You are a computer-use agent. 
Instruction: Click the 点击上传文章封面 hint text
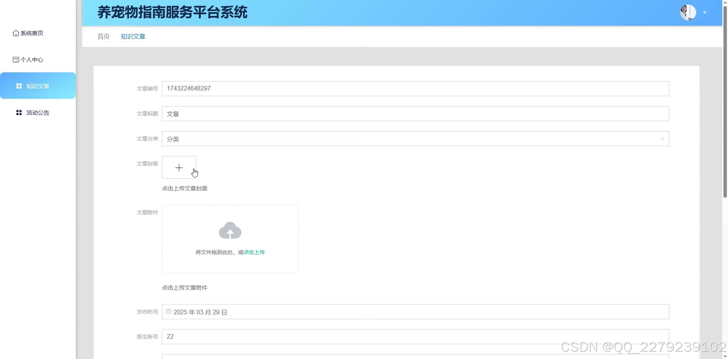pos(185,189)
